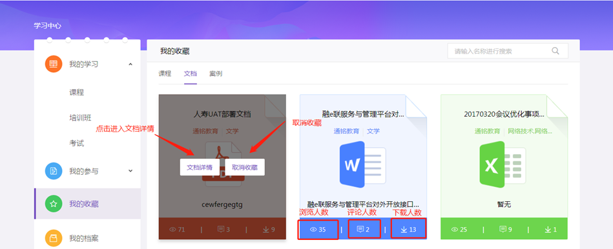Click the yellow 我的档案 sidebar icon
This screenshot has width=613, height=249.
point(54,237)
